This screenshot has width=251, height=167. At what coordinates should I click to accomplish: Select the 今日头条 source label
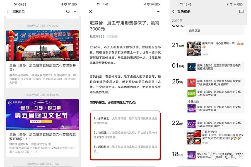pos(193,101)
